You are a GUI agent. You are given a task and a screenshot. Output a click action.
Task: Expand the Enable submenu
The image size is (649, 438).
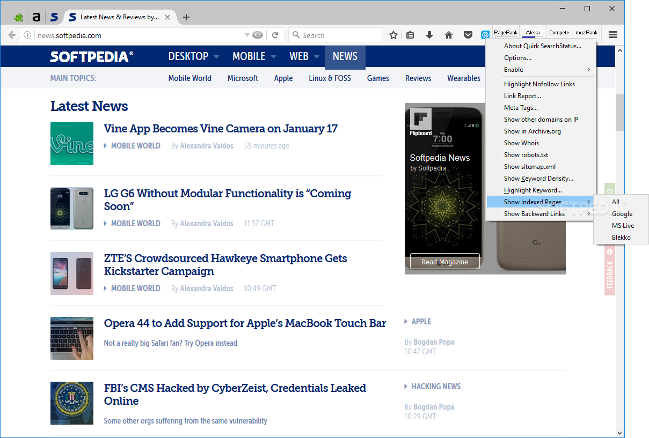(541, 70)
